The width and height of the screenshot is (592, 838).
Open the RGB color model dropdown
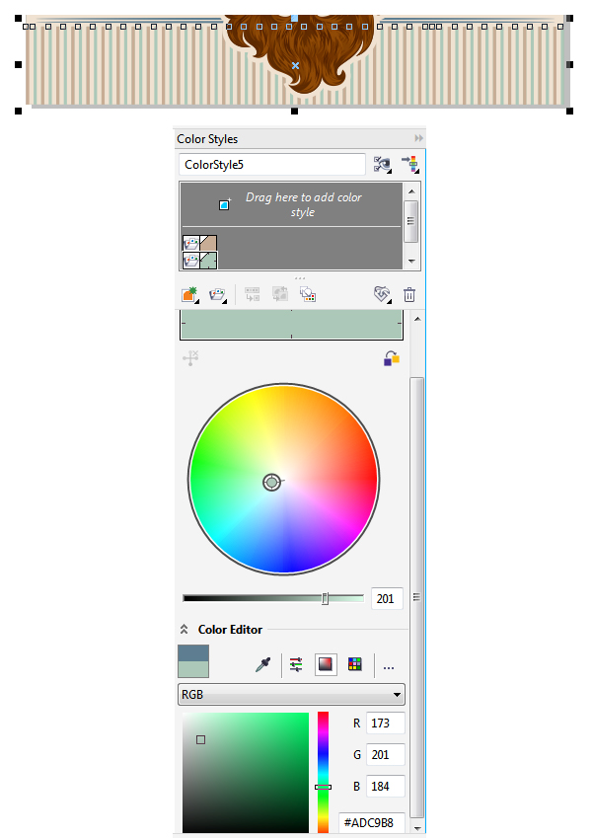pos(291,695)
